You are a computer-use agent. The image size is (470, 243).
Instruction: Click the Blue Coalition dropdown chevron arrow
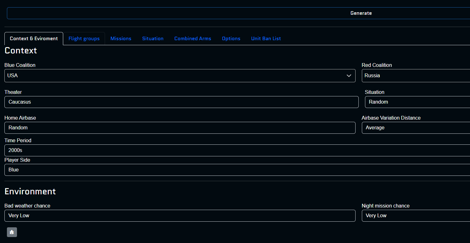point(349,76)
